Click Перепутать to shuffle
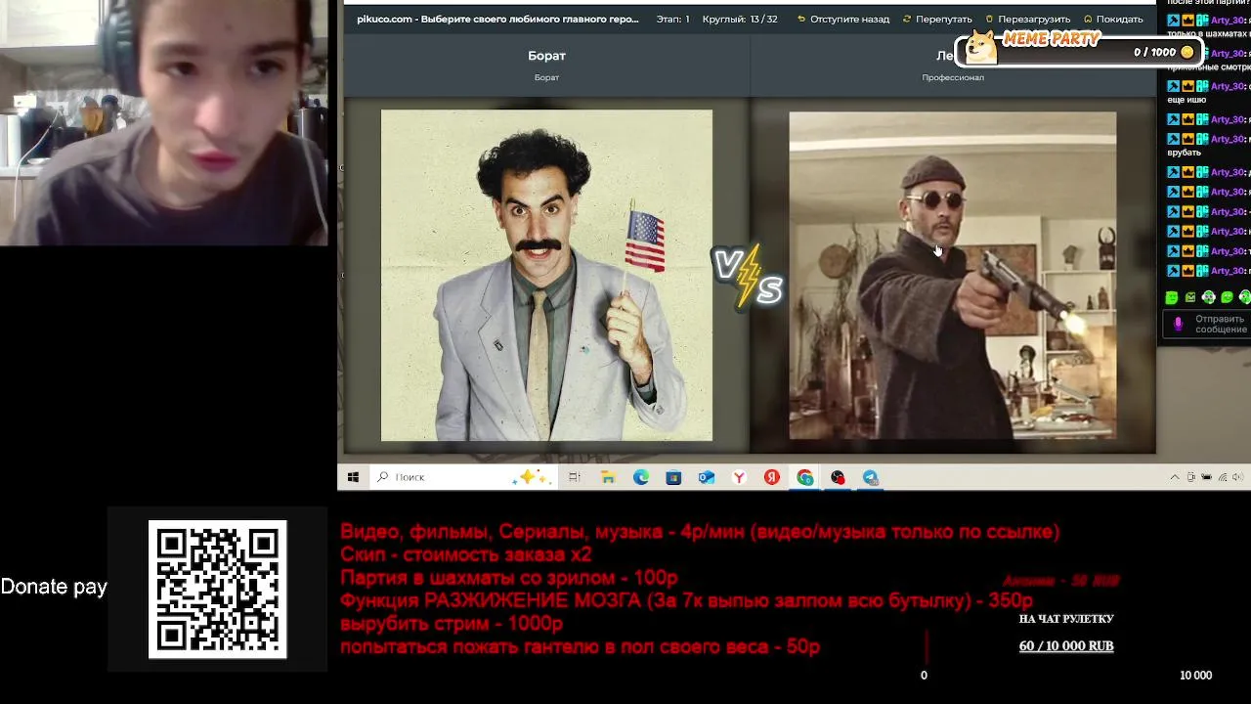Viewport: 1251px width, 704px height. (937, 19)
